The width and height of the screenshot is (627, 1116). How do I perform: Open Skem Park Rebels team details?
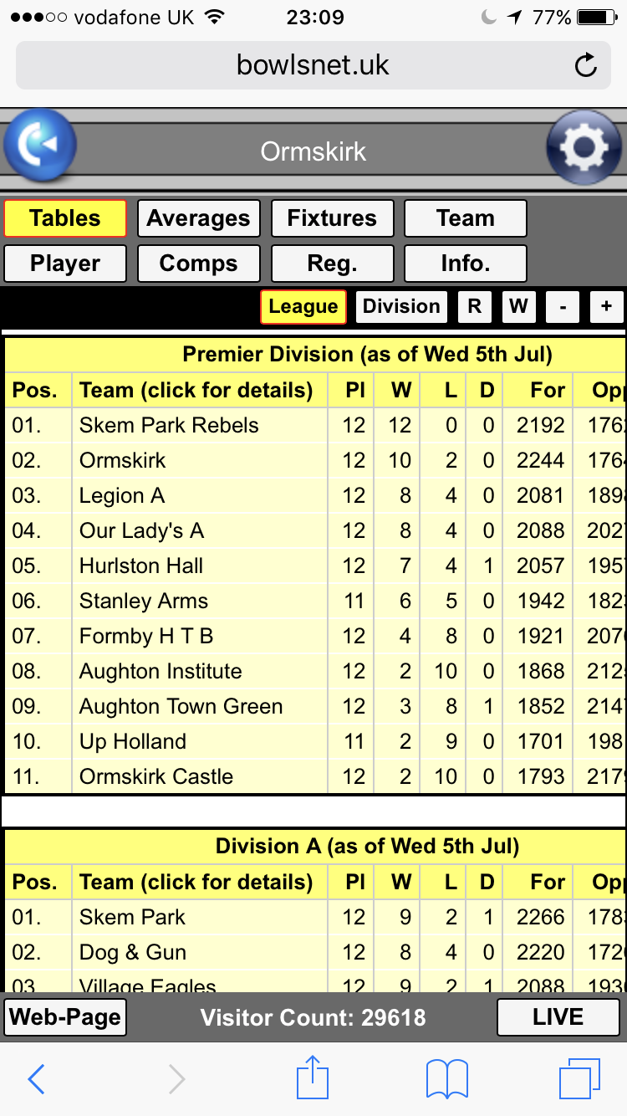click(169, 425)
